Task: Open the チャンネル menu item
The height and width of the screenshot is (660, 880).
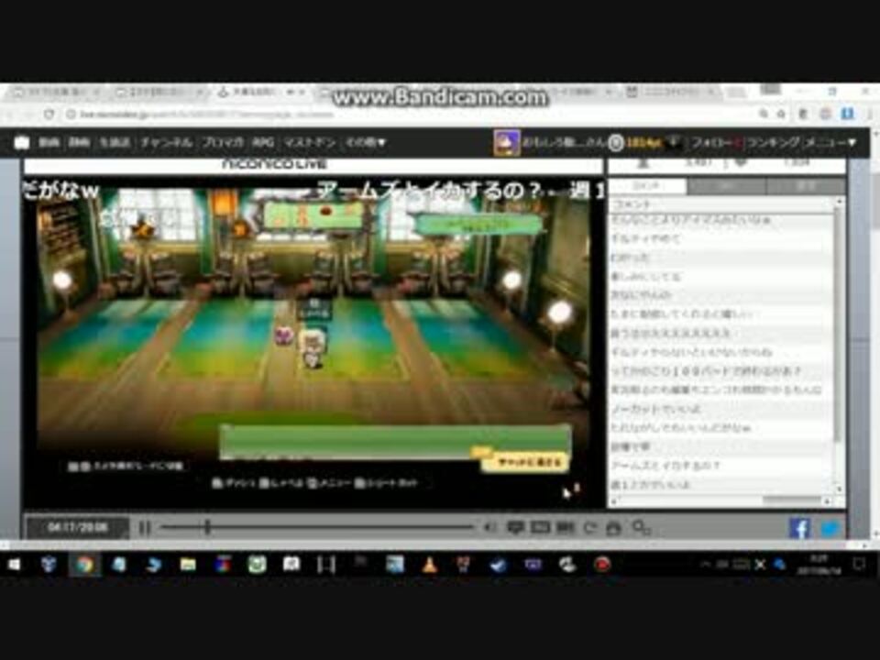Action: pos(167,143)
